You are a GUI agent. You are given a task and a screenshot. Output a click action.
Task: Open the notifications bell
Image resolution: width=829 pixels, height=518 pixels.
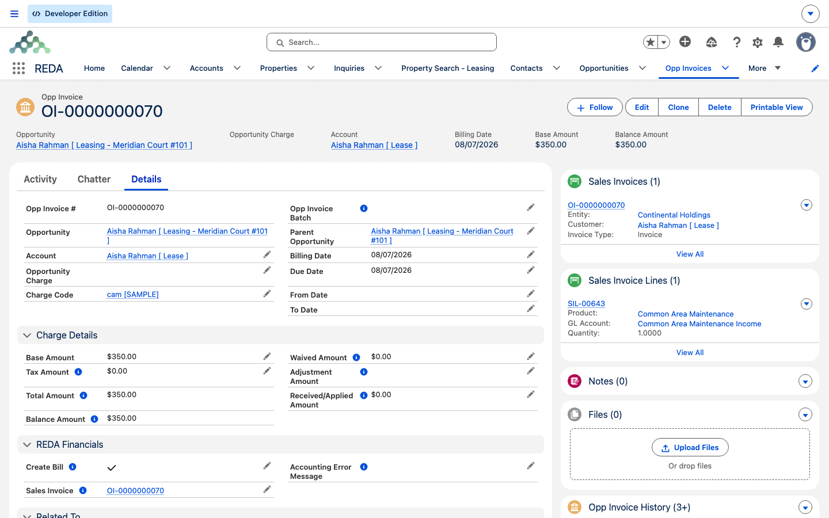point(778,42)
